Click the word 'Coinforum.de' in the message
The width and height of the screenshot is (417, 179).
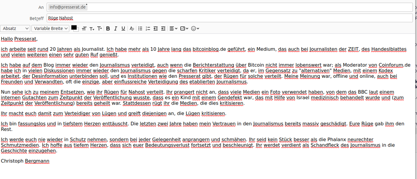(x=395, y=65)
